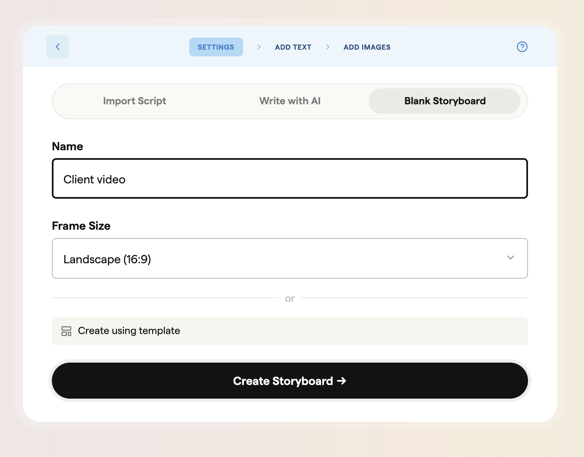Open the help question mark icon
Viewport: 584px width, 457px height.
point(522,47)
